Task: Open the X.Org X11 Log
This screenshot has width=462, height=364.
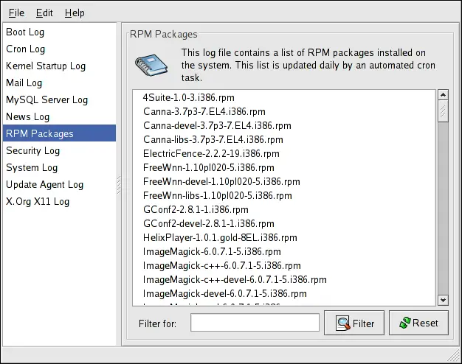Action: click(x=38, y=202)
